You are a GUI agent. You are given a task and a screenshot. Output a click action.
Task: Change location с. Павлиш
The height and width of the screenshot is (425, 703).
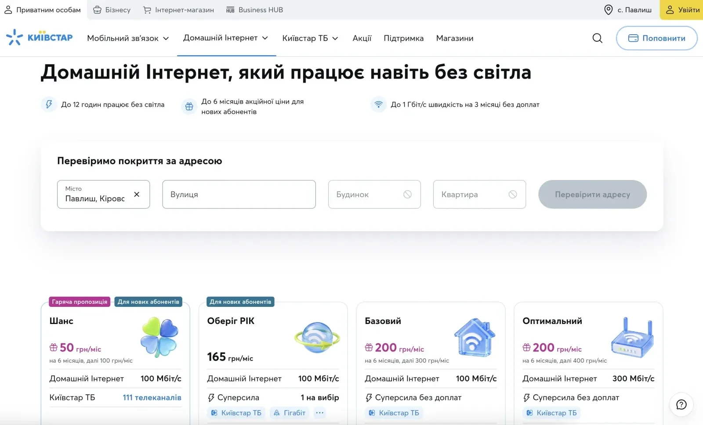pos(628,10)
